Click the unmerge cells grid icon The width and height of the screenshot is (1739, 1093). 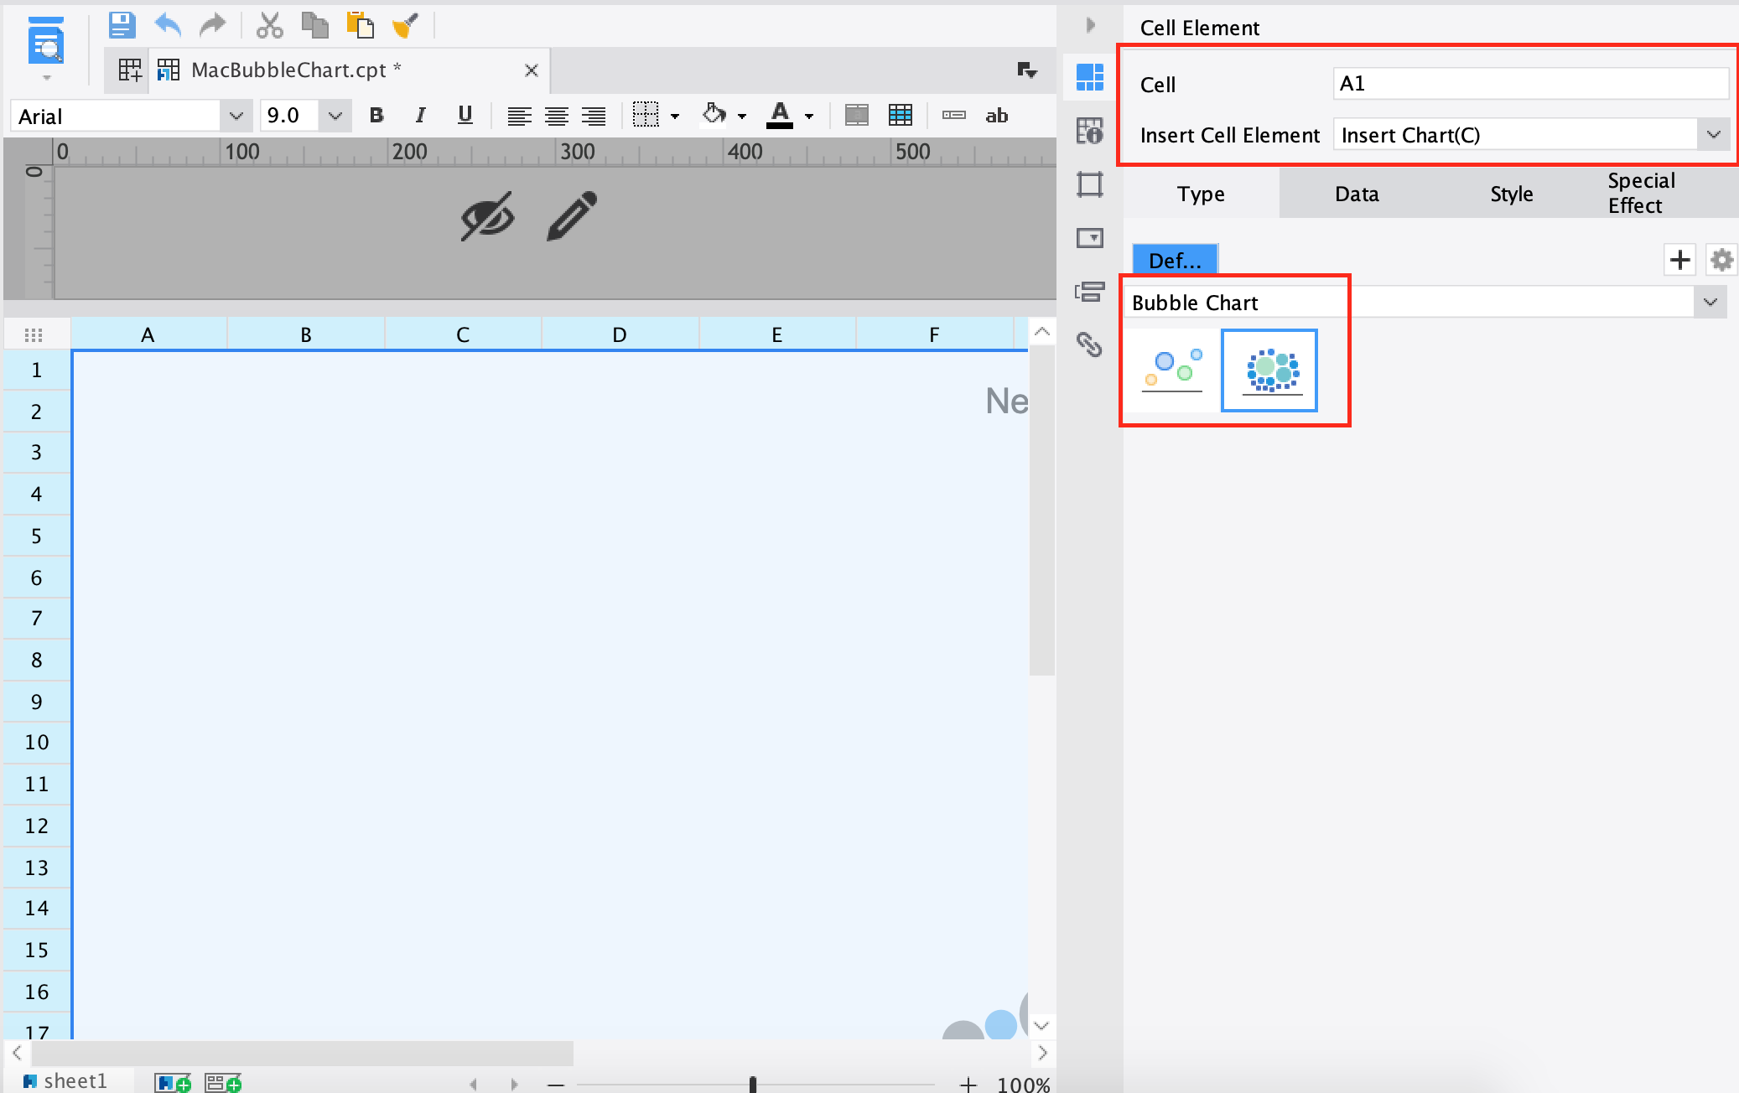[x=900, y=116]
